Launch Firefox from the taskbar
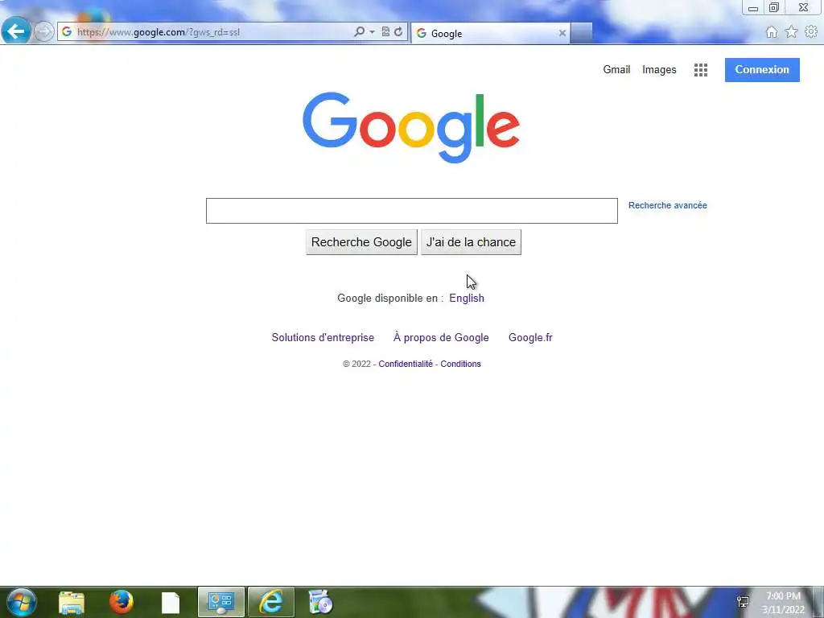 click(122, 602)
